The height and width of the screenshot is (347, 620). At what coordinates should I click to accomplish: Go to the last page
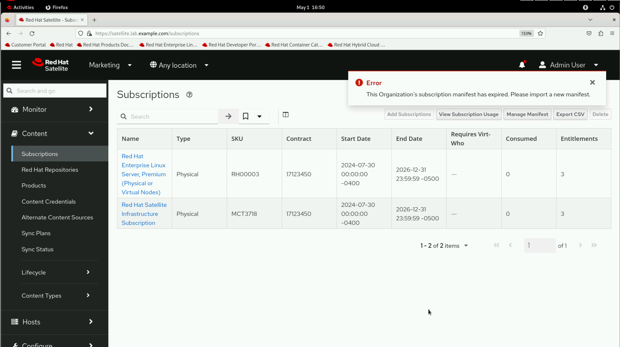(x=594, y=245)
